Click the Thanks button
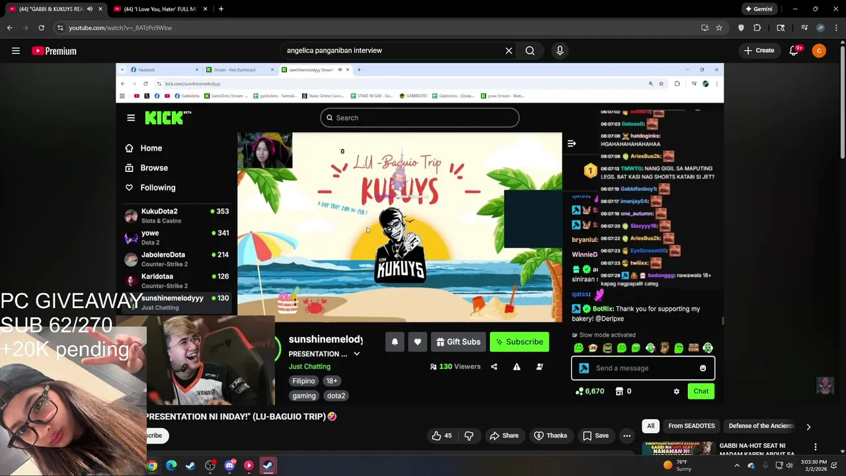846x476 pixels. (550, 436)
